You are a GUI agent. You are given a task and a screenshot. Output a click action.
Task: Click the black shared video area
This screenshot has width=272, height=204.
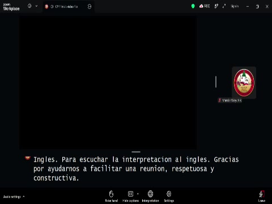point(108,83)
